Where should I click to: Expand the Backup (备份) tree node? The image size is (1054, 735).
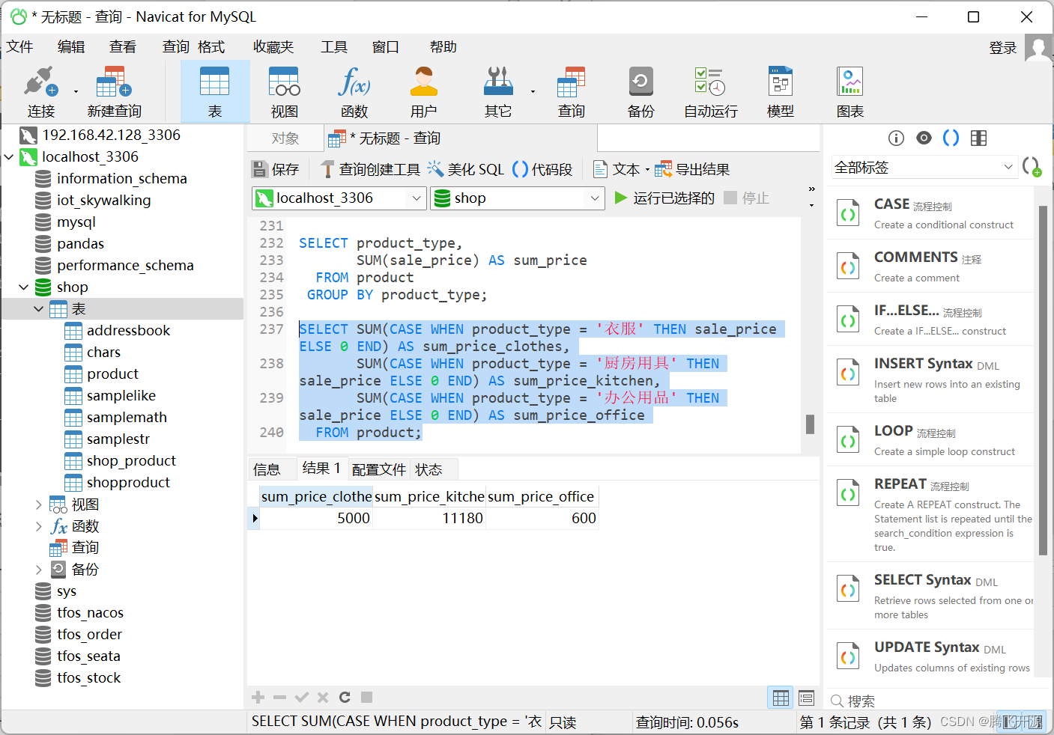(x=39, y=570)
